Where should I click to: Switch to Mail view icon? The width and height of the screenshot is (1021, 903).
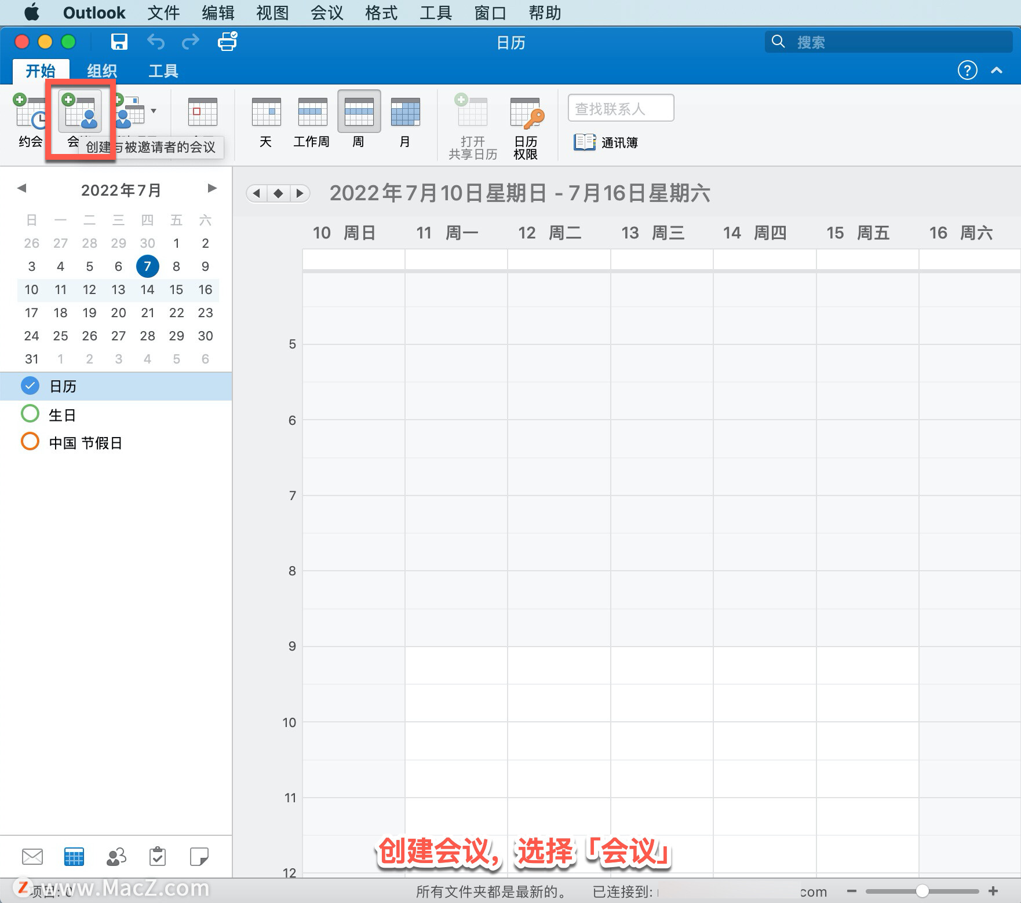32,856
